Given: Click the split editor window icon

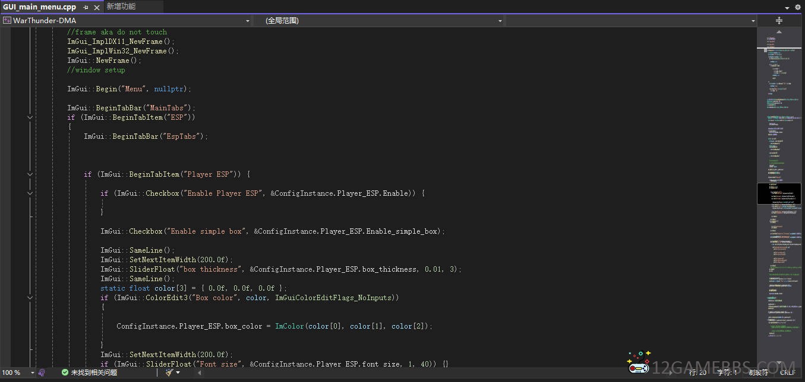Looking at the screenshot, I should point(779,21).
